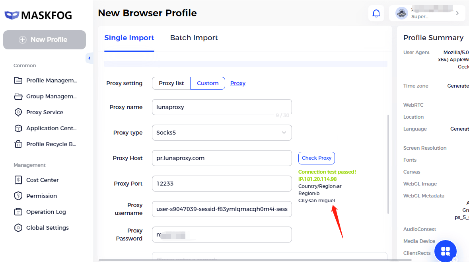Click Group Management menu label
Viewport: 469px width, 262px height.
pos(51,96)
